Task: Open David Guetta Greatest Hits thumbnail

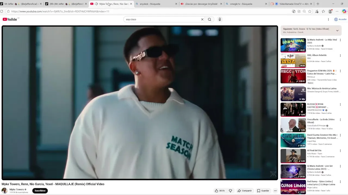Action: 293,140
